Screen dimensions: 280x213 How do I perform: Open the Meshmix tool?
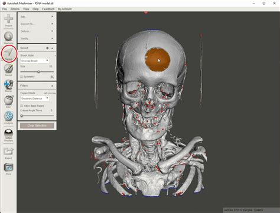click(x=8, y=37)
